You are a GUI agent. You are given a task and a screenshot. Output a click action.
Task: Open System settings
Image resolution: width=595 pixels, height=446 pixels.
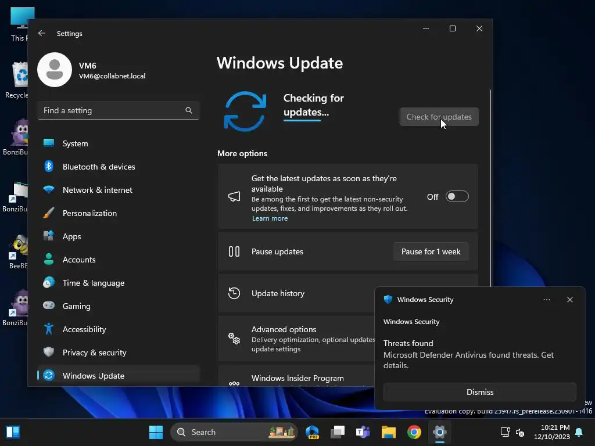click(x=119, y=143)
